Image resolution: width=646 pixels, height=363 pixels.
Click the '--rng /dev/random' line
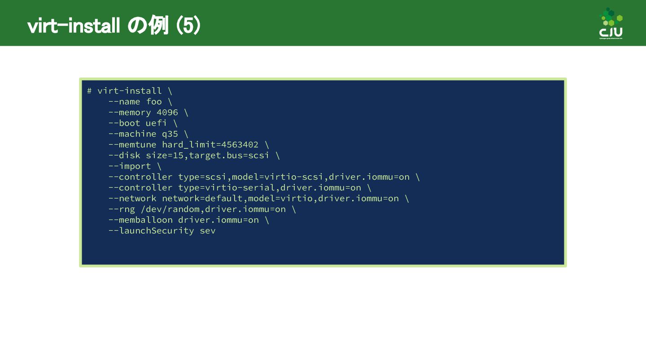click(x=202, y=209)
